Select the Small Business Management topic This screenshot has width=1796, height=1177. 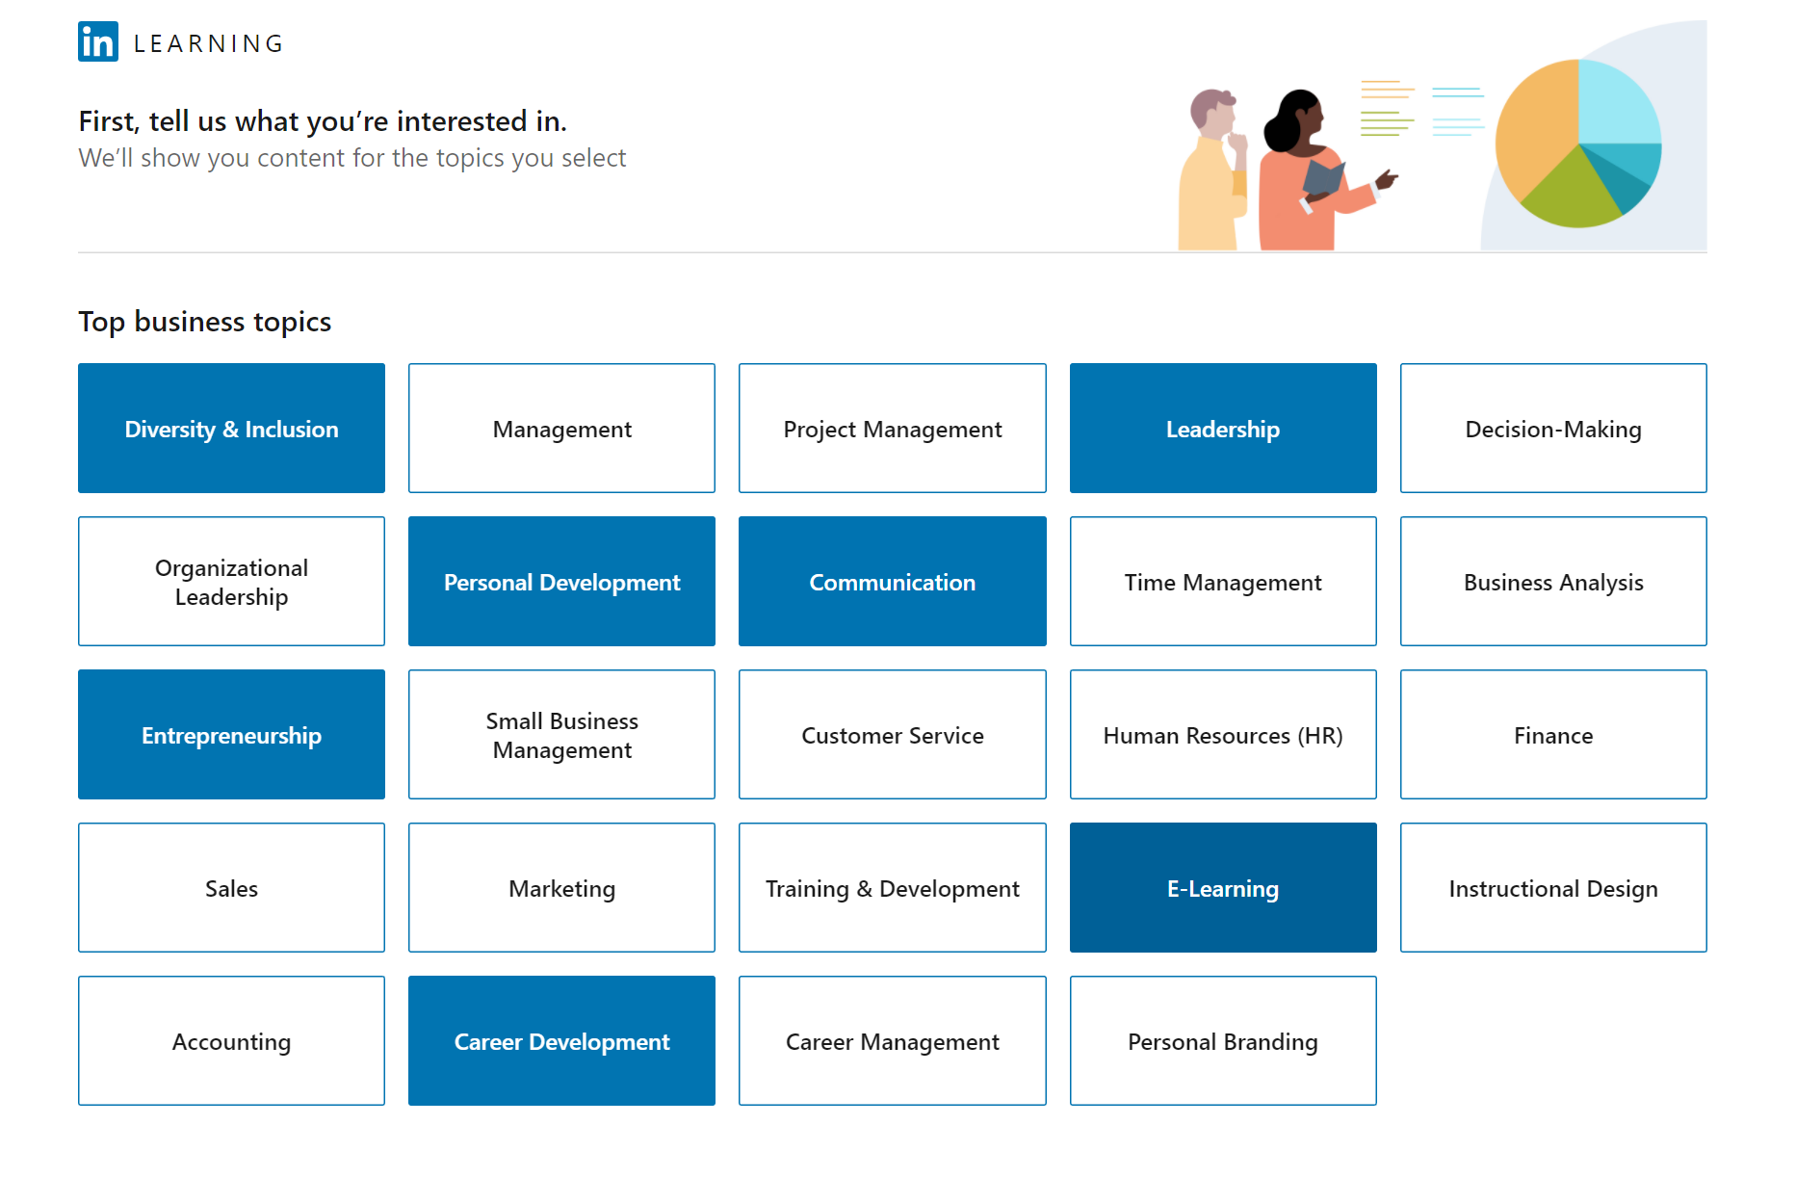point(561,735)
